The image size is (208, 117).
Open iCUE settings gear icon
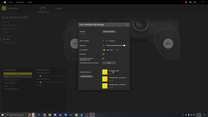(x=195, y=2)
